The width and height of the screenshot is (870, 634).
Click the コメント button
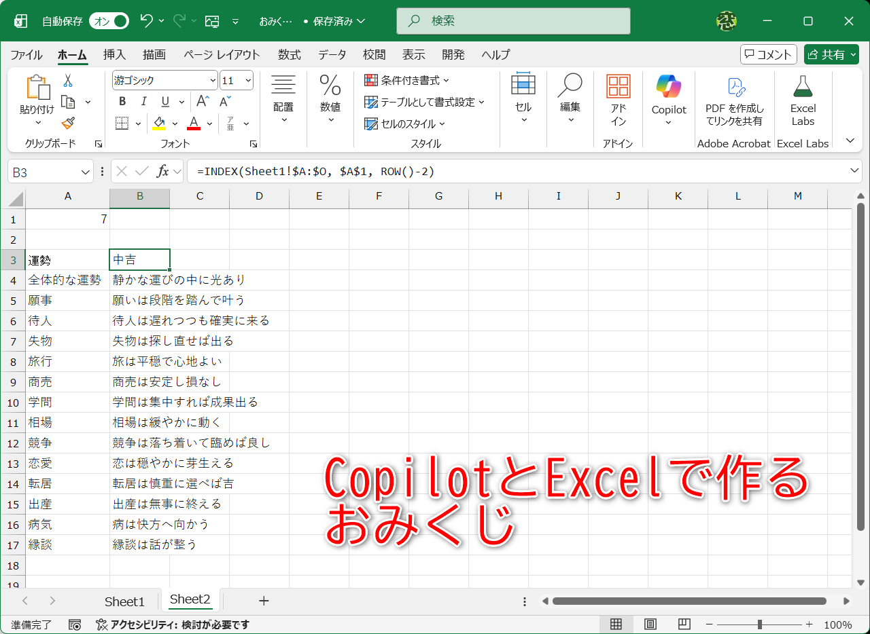[768, 55]
